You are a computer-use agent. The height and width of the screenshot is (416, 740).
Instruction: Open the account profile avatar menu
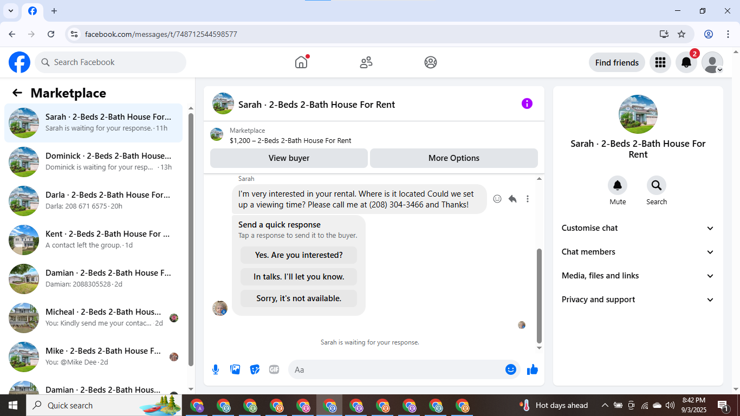[712, 62]
